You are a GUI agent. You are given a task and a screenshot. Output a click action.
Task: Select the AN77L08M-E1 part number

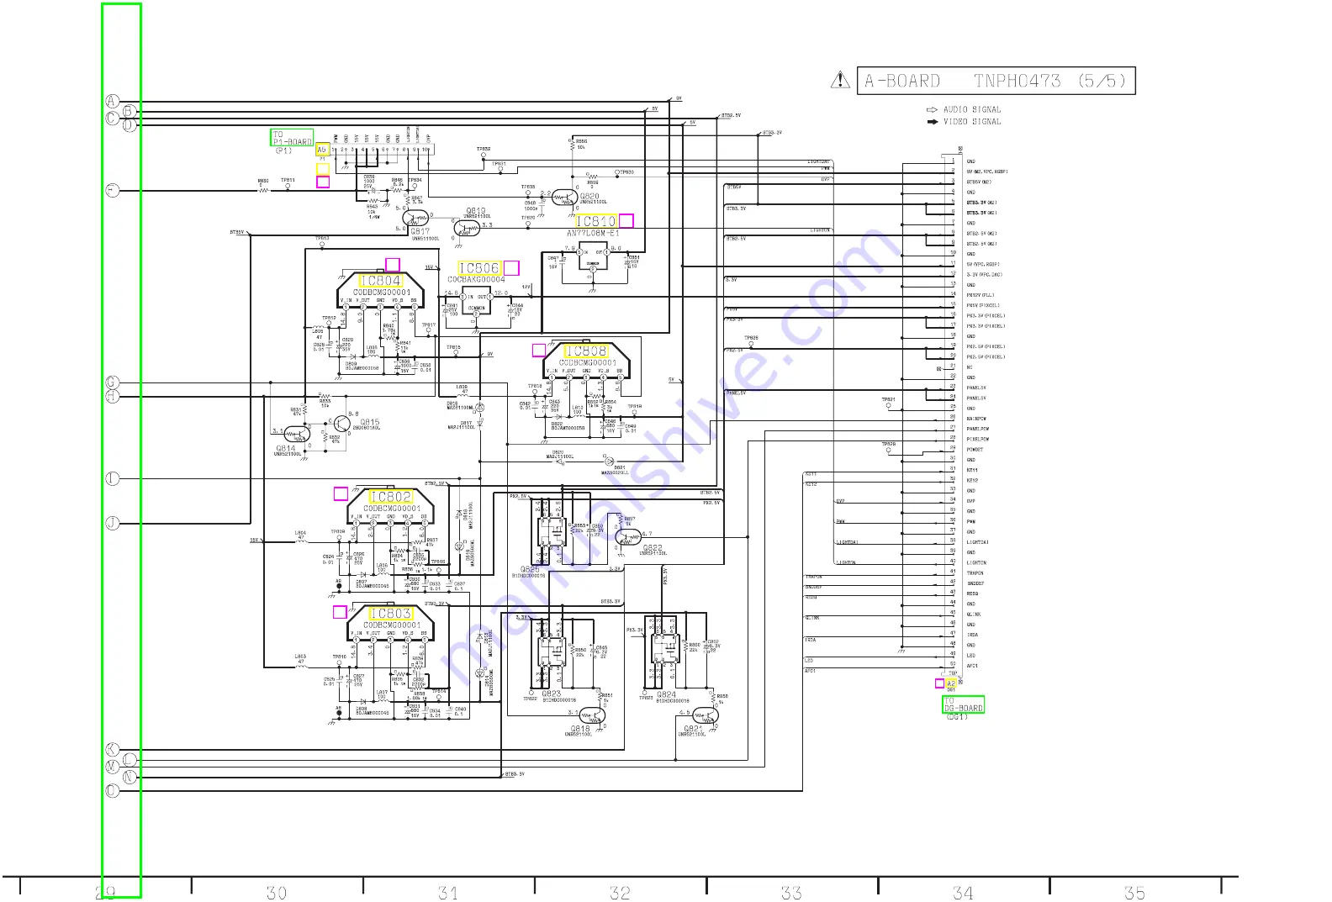pos(593,233)
